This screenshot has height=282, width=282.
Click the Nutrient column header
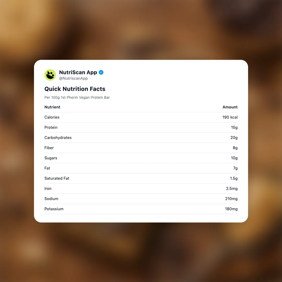coord(52,107)
